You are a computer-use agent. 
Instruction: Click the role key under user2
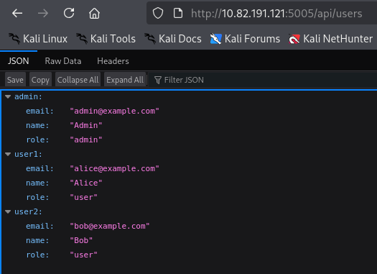pyautogui.click(x=37, y=255)
